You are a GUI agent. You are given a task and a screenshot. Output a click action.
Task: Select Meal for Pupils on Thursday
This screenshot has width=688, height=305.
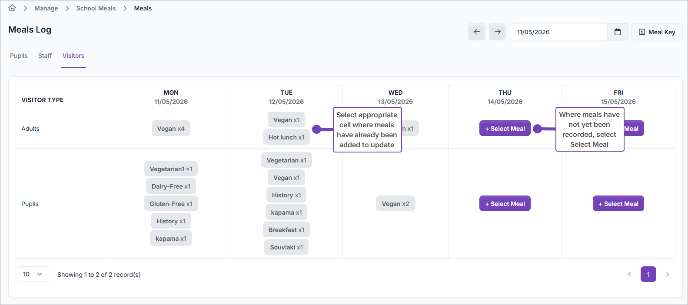coord(505,203)
